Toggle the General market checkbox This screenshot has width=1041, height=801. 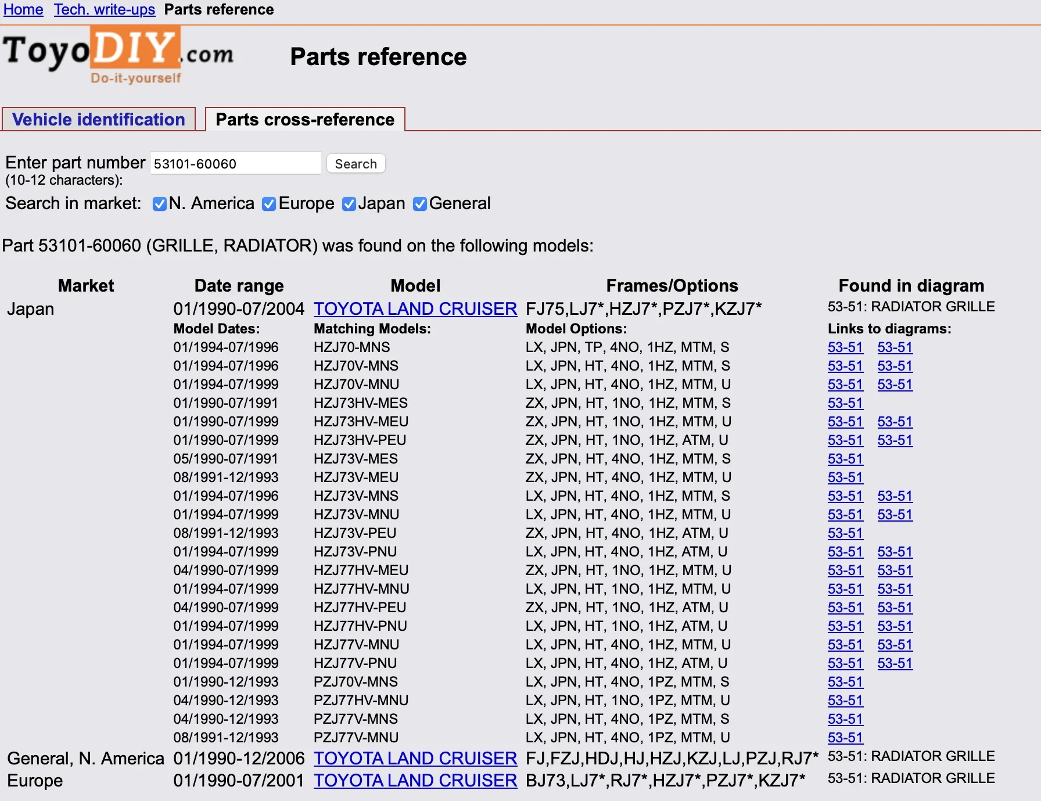point(420,204)
